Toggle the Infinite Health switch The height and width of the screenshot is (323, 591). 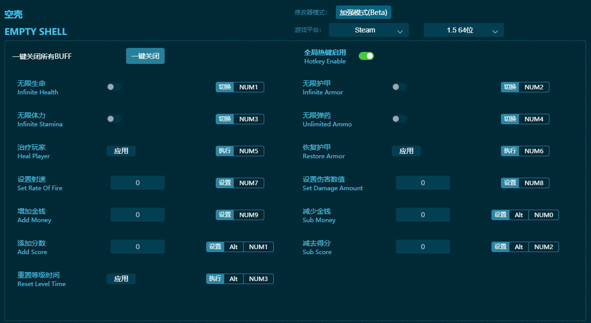(114, 87)
